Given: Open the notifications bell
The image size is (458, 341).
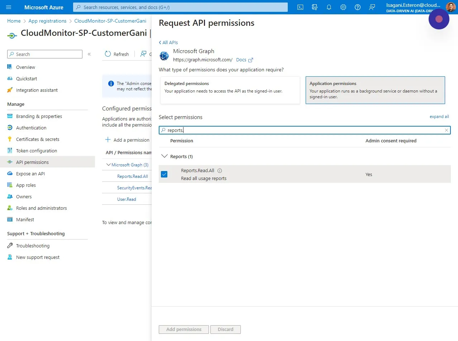Looking at the screenshot, I should pyautogui.click(x=329, y=7).
